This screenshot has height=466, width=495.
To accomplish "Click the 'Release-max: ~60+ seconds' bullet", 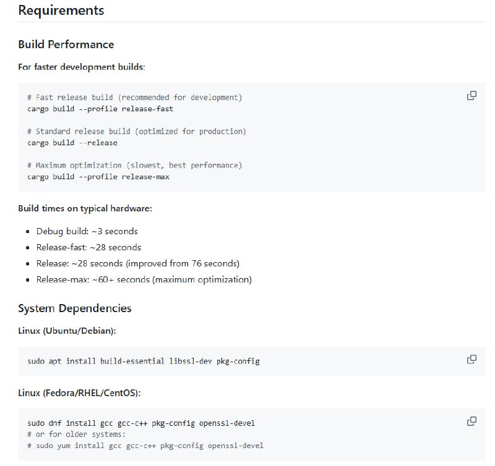I will pos(144,279).
